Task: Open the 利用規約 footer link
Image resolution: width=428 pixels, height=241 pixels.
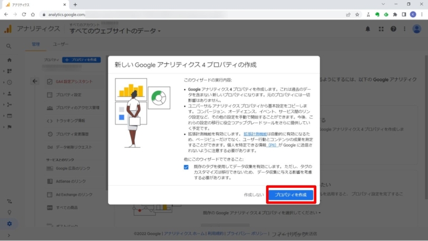Action: [216, 234]
